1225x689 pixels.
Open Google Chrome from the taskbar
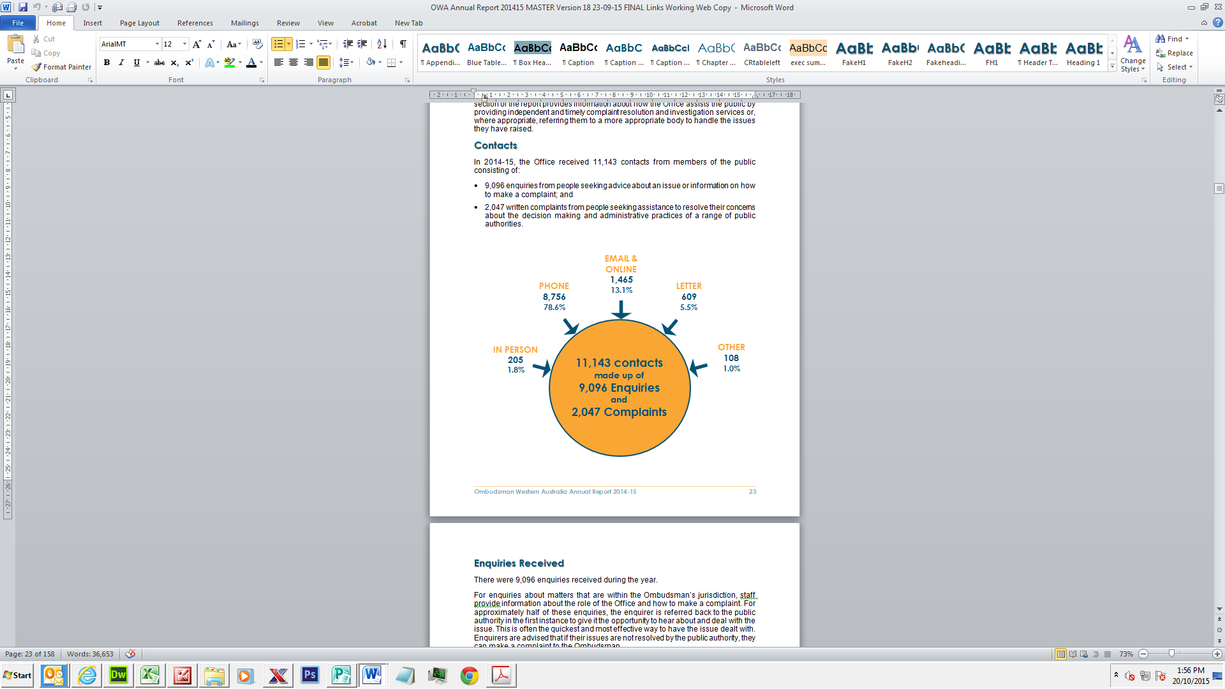click(x=470, y=676)
